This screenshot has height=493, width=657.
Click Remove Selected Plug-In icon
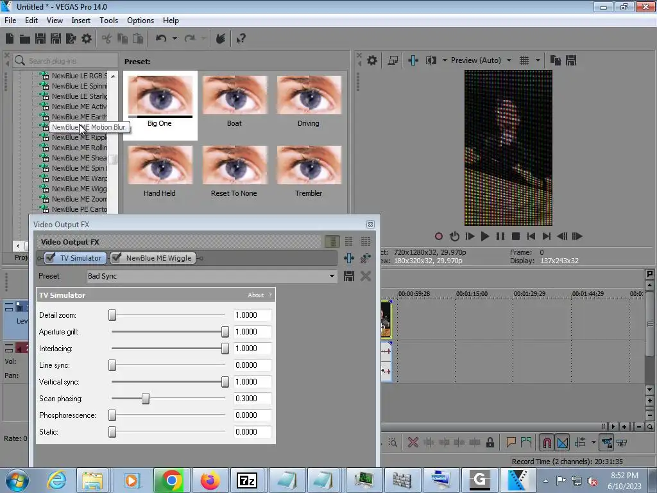[x=365, y=258]
